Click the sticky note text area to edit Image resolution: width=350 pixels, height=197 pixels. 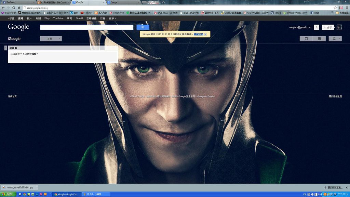tap(63, 56)
